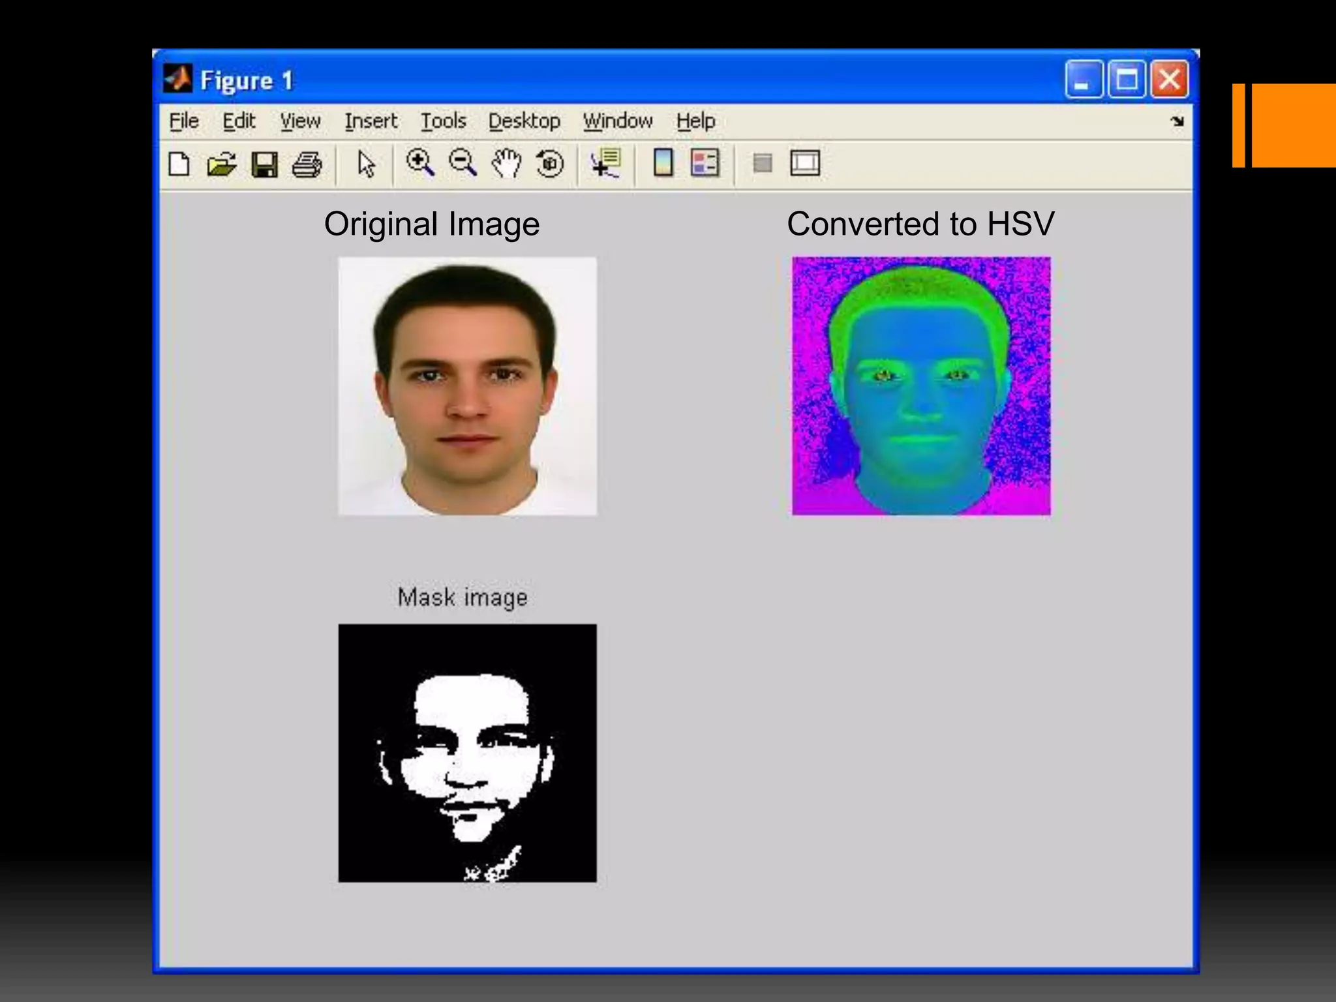Enable the Rotate 3D tool
The width and height of the screenshot is (1336, 1002).
pos(550,164)
